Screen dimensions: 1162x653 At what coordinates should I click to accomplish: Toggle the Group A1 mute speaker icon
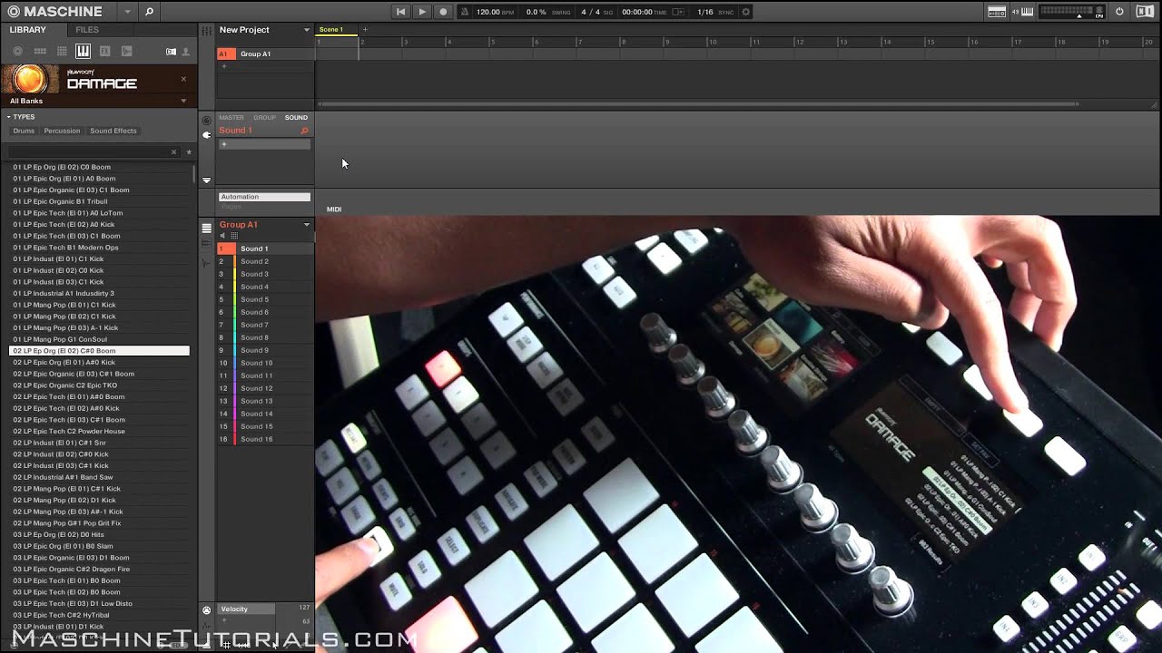222,236
